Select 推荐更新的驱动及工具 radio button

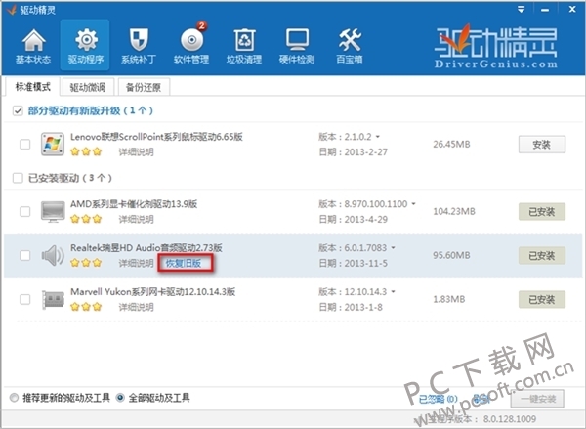click(x=15, y=397)
